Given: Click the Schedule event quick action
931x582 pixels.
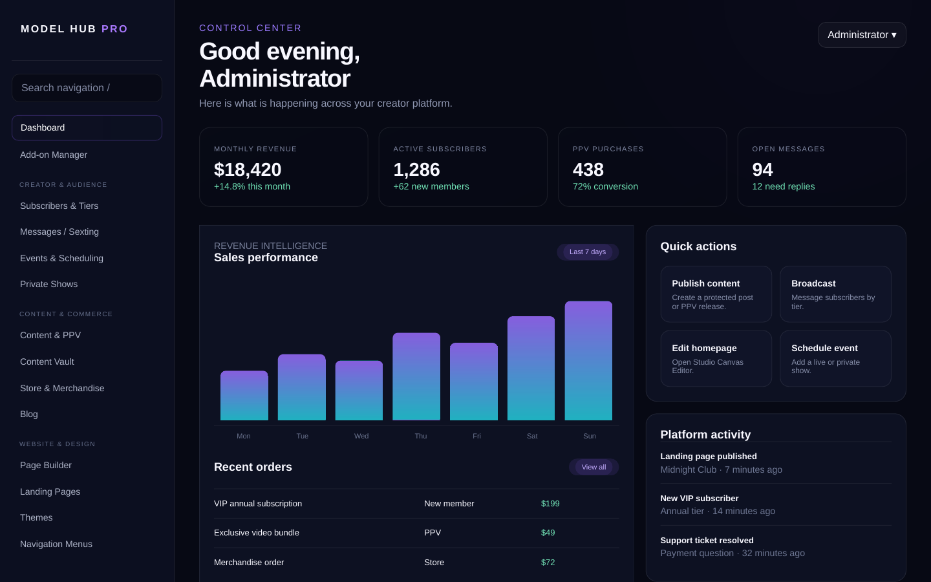Looking at the screenshot, I should point(835,358).
